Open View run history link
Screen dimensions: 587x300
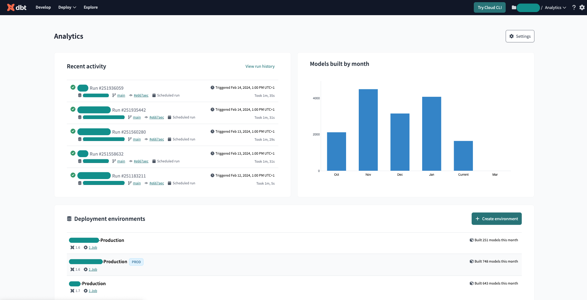click(260, 66)
